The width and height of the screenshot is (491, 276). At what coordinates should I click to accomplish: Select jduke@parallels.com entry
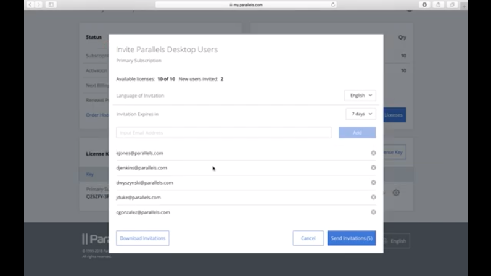pos(138,198)
